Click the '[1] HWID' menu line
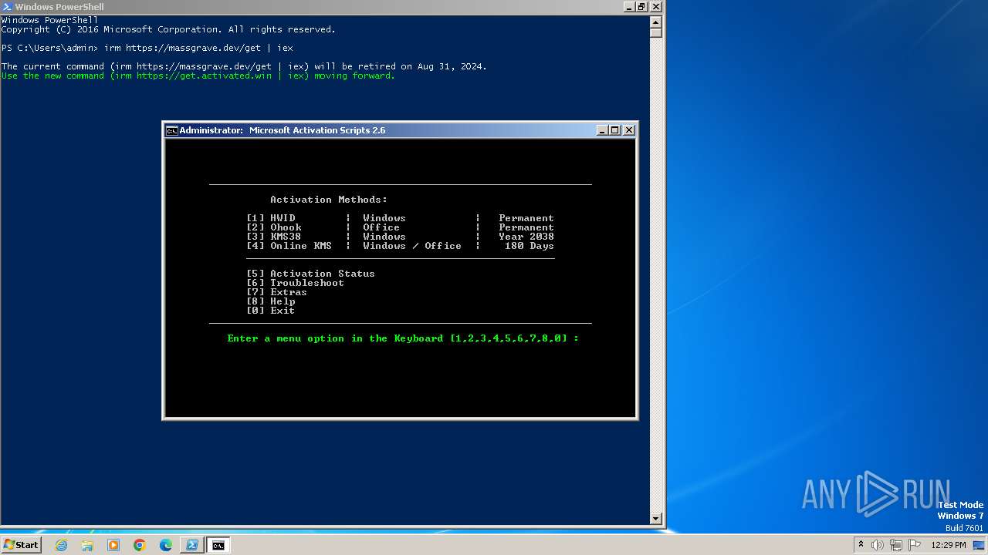Image resolution: width=988 pixels, height=555 pixels. [x=401, y=218]
